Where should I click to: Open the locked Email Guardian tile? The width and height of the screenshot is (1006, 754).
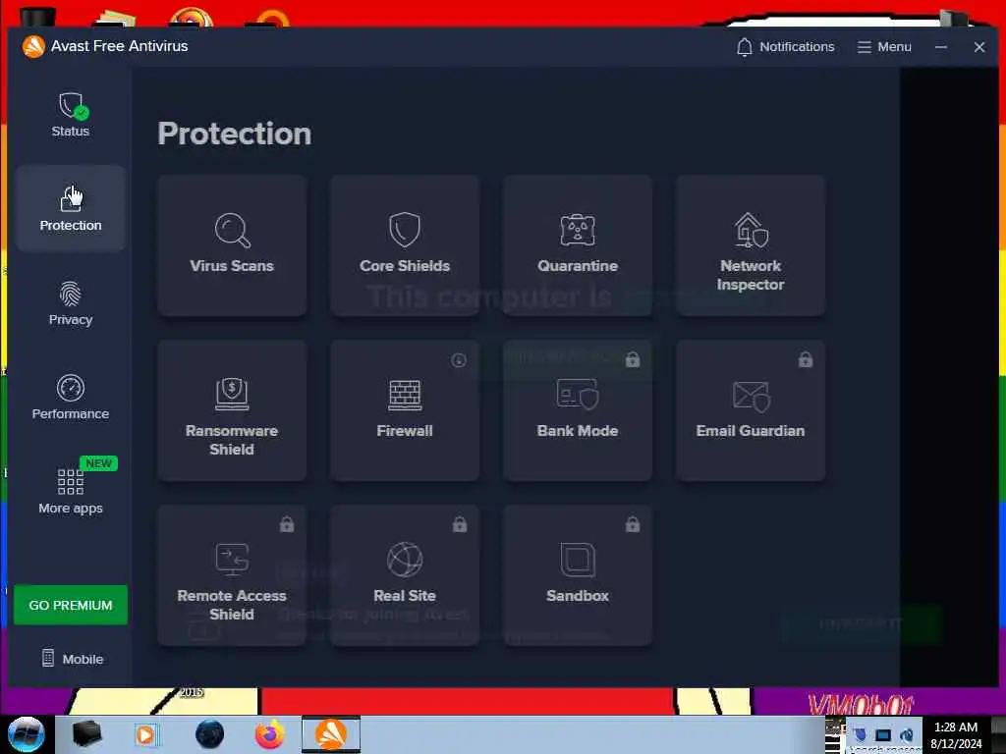coord(751,410)
